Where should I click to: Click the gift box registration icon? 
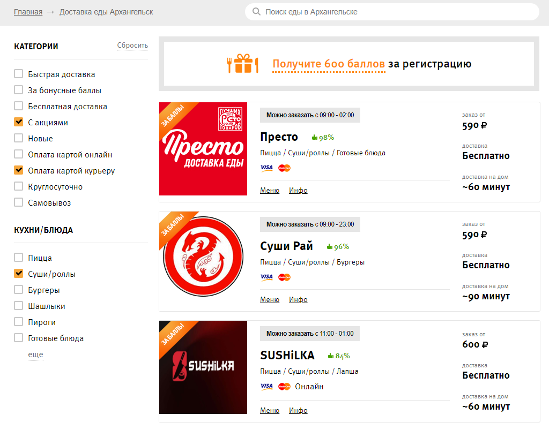coord(243,64)
